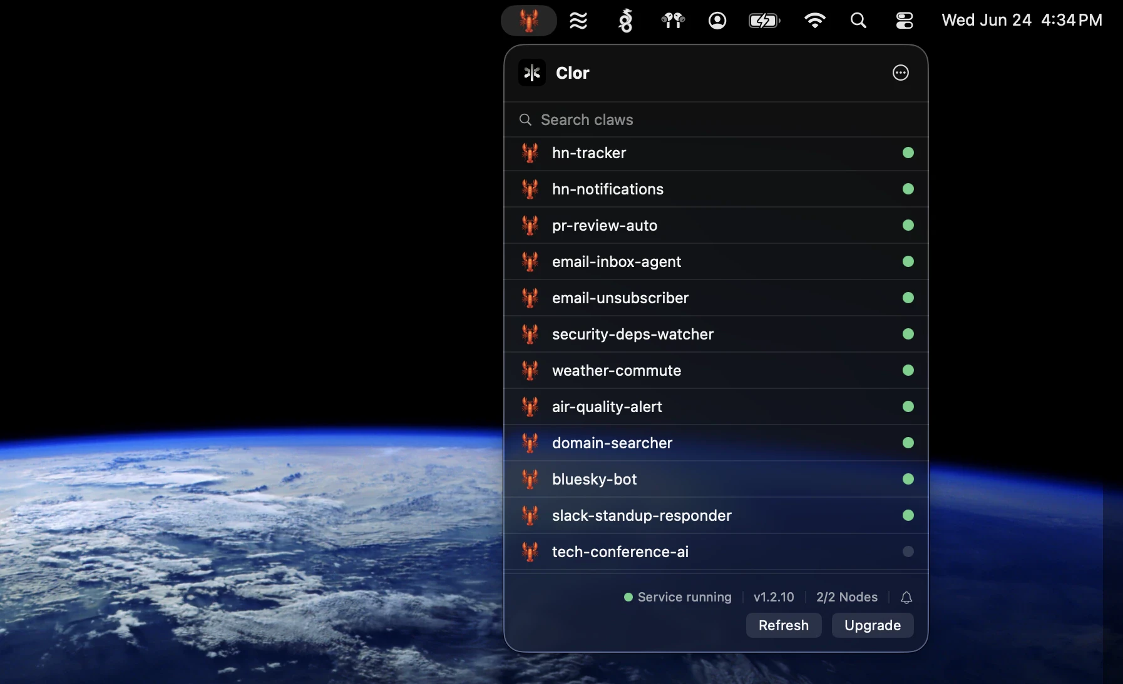Click the Clor panel title

(573, 73)
